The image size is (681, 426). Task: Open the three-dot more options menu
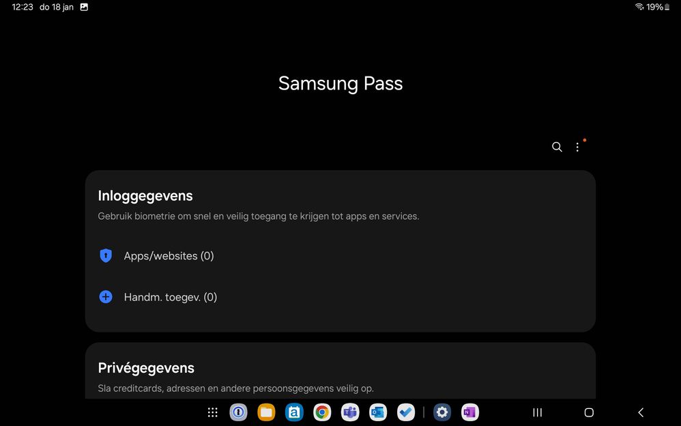coord(577,147)
